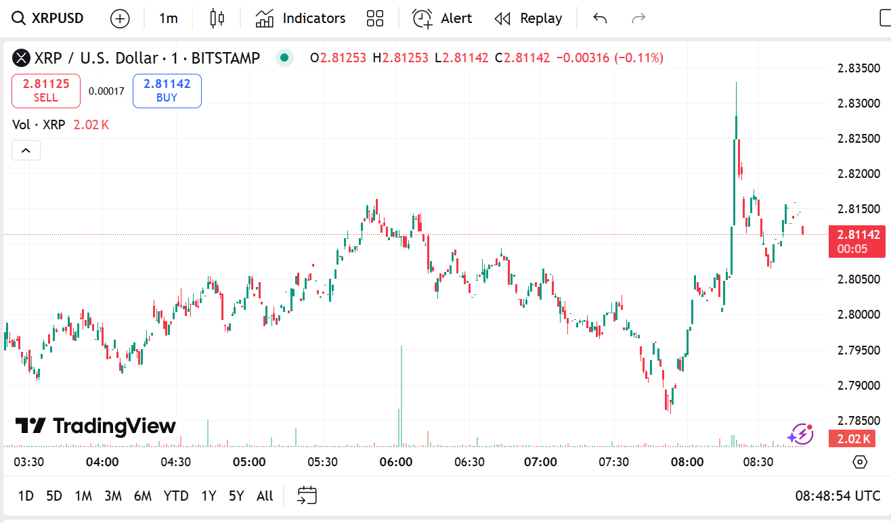Select the 1D time range
Image resolution: width=891 pixels, height=523 pixels.
tap(26, 496)
